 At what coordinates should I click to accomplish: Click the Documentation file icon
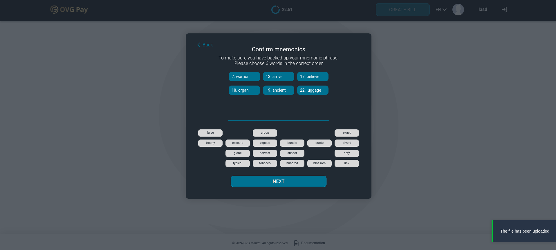296,243
